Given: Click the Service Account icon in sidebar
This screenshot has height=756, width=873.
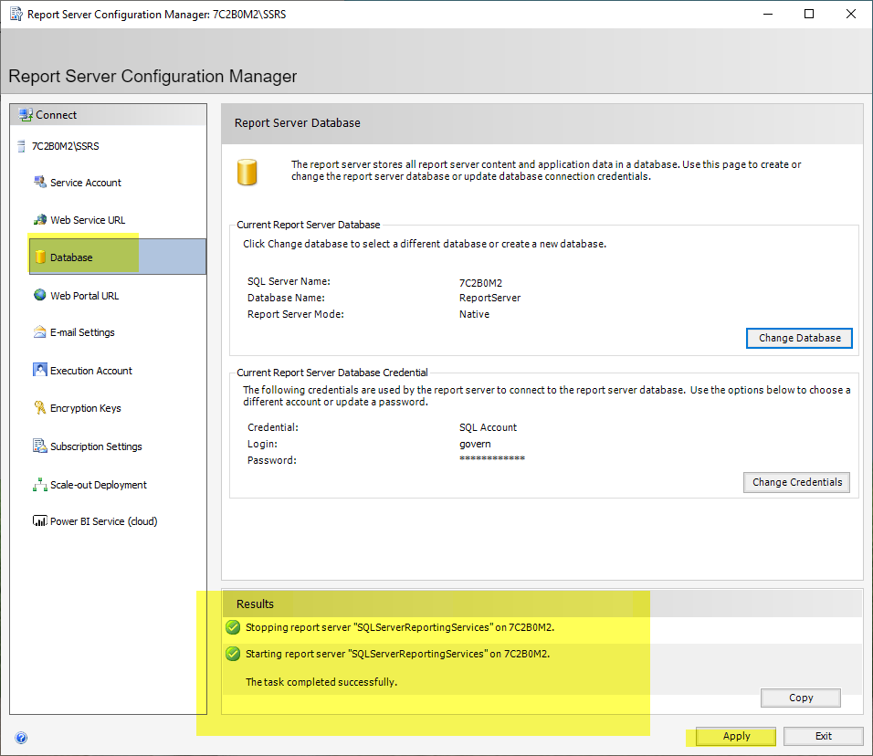Looking at the screenshot, I should [x=40, y=182].
